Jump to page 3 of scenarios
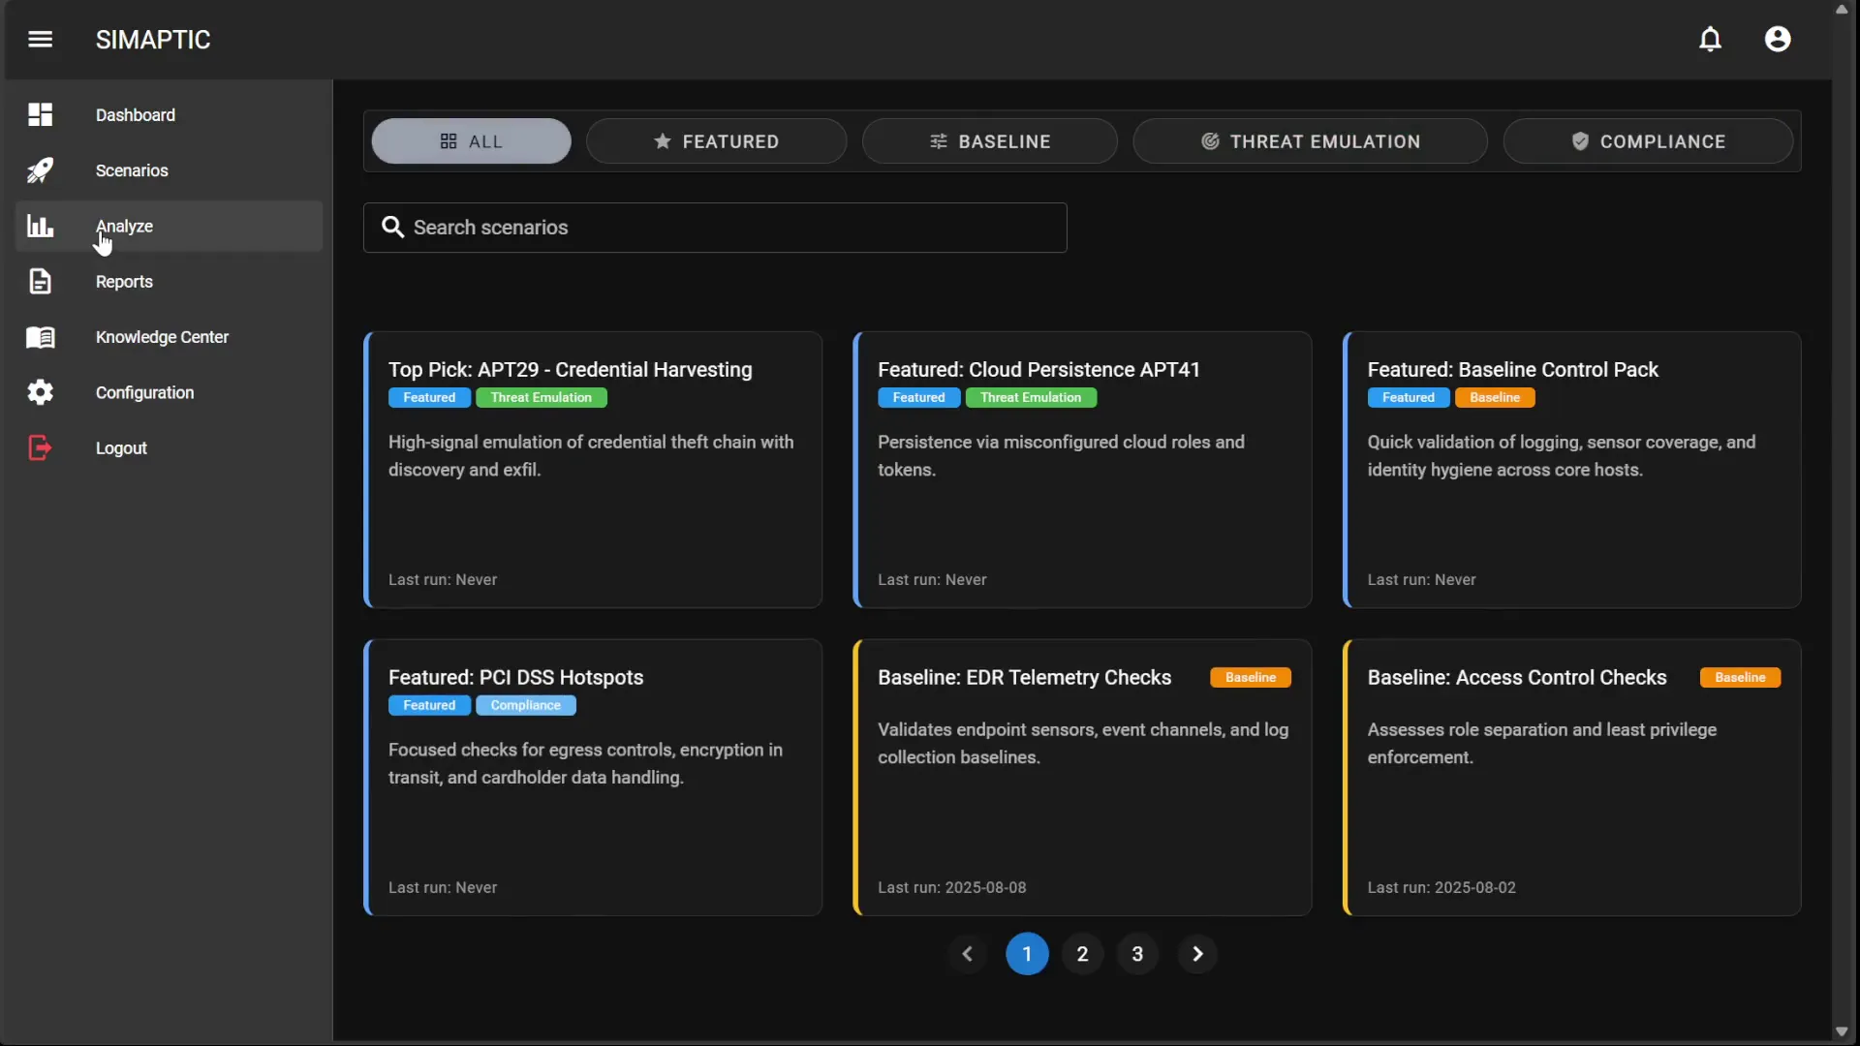The width and height of the screenshot is (1860, 1046). tap(1137, 954)
